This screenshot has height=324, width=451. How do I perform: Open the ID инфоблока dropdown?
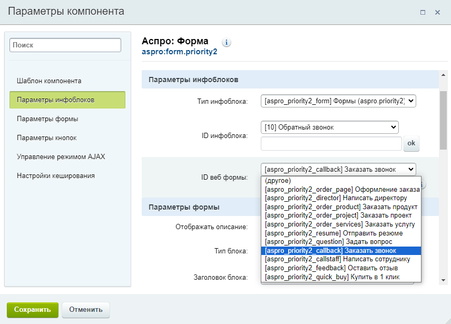(330, 127)
